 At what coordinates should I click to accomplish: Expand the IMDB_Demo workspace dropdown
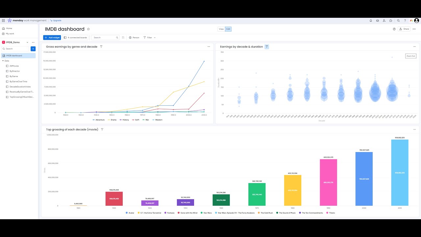[27, 42]
